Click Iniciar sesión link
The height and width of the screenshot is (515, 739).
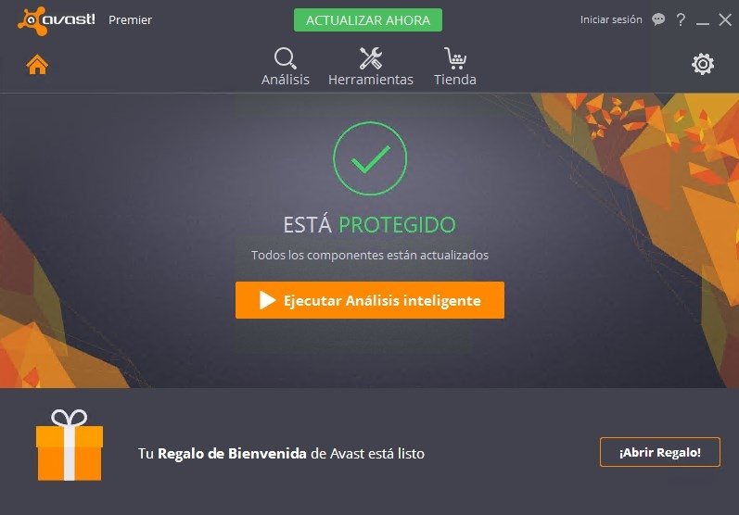tap(611, 19)
